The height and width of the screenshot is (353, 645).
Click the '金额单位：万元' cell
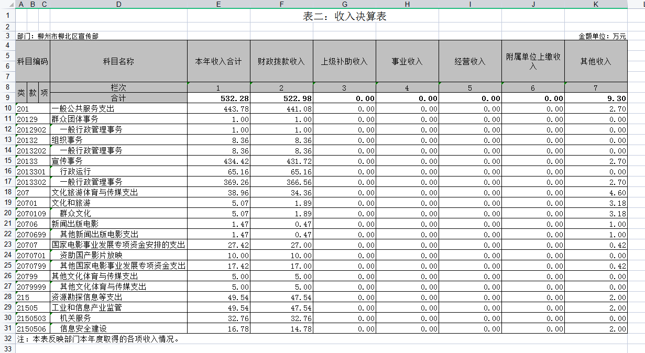[602, 36]
